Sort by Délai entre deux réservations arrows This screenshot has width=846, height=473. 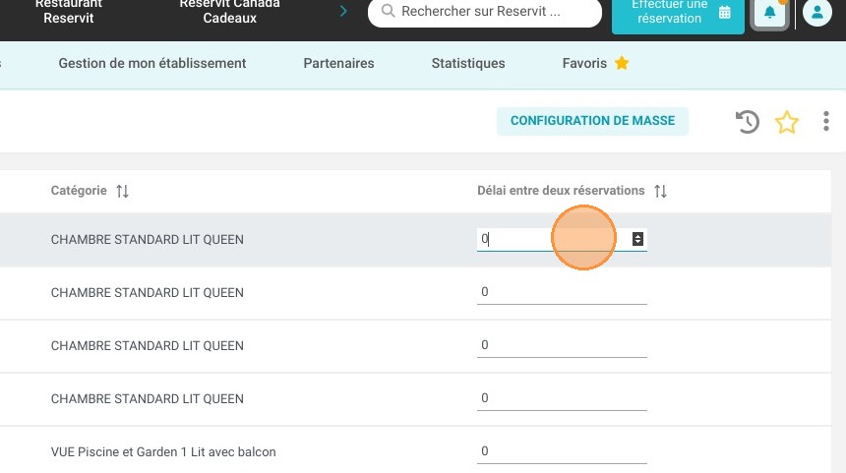[660, 191]
